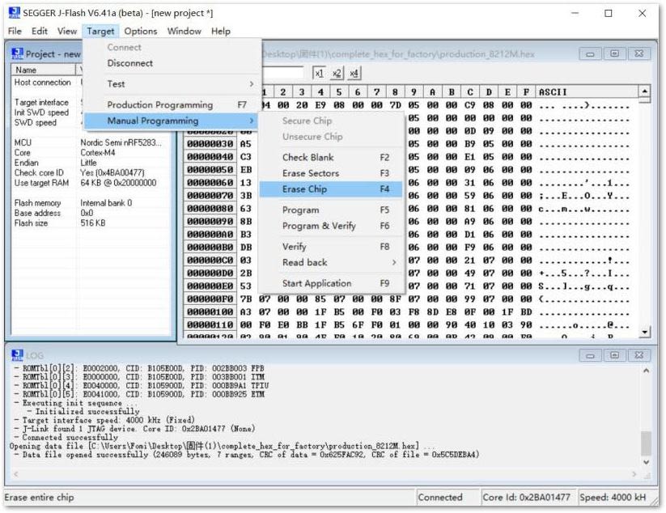This screenshot has width=666, height=513.
Task: Select the Target interface row
Action: point(47,102)
